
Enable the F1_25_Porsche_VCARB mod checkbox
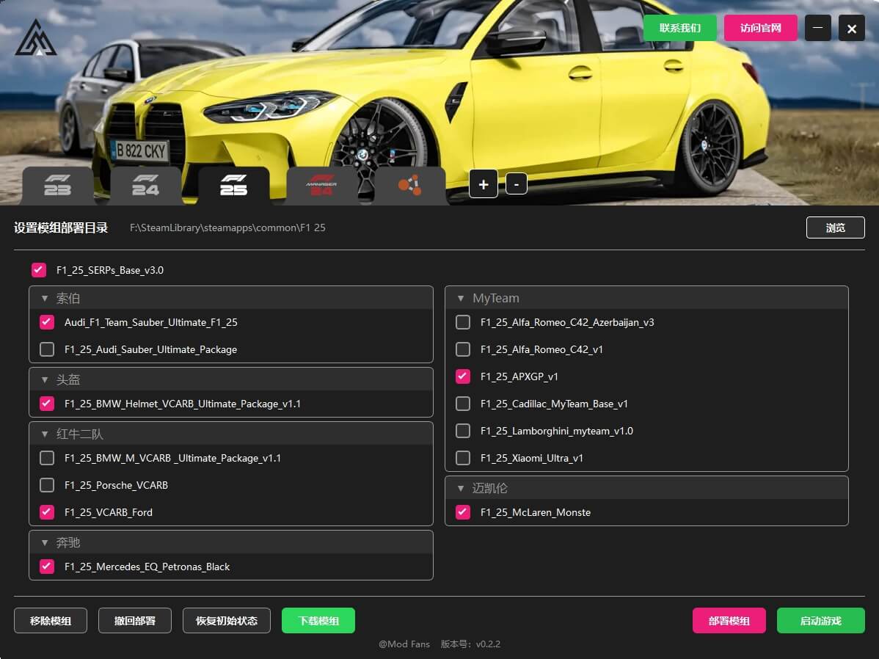point(47,485)
